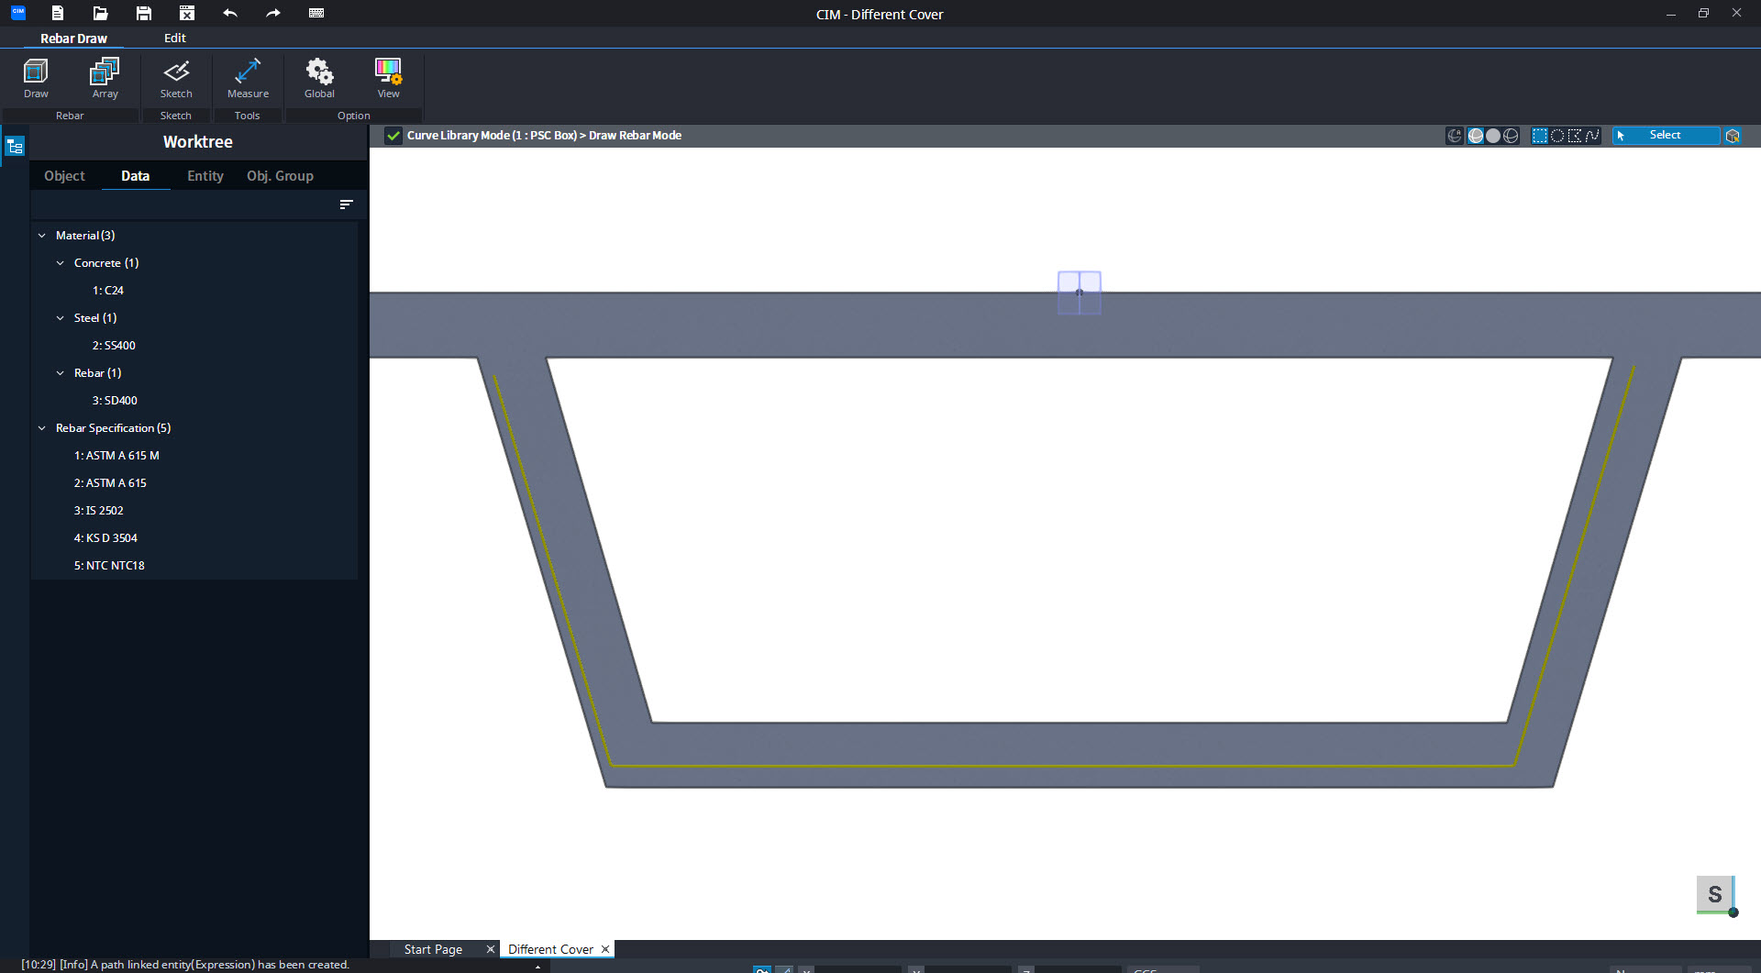Select material 2: SS400

[x=114, y=346]
